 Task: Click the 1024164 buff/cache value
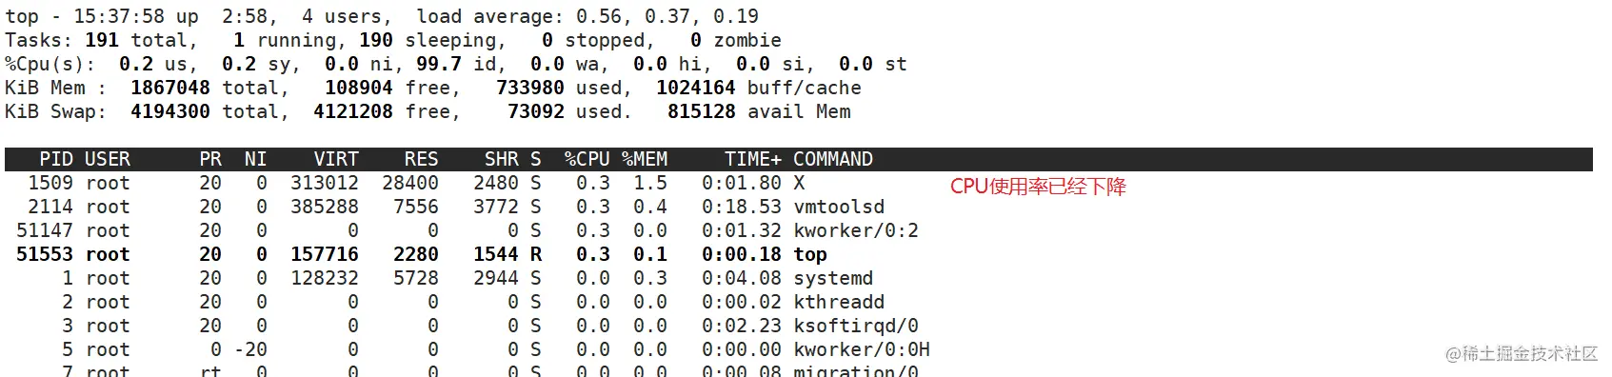[x=696, y=88]
